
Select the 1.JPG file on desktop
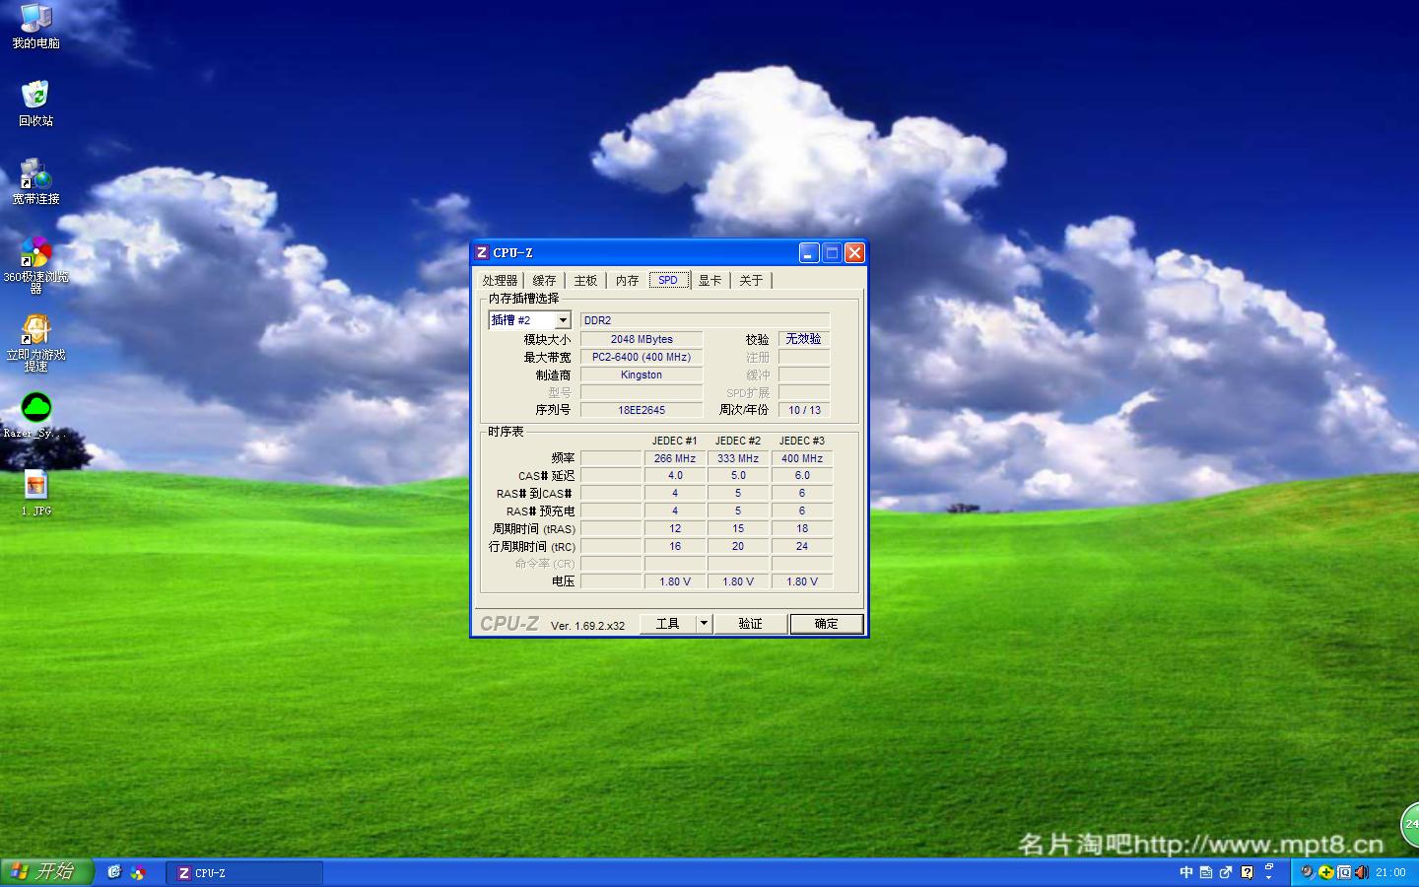click(x=35, y=493)
